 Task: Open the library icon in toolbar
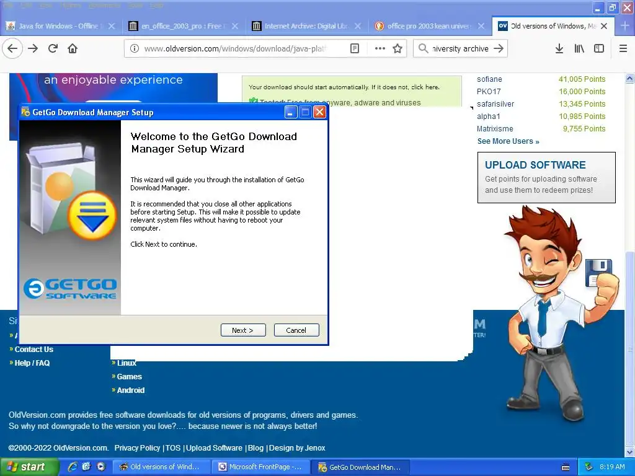tap(579, 48)
